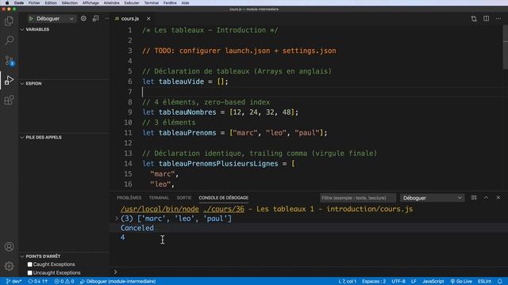Open the debug console icon next to gear
Screen dimensions: 508x285
pos(95,18)
